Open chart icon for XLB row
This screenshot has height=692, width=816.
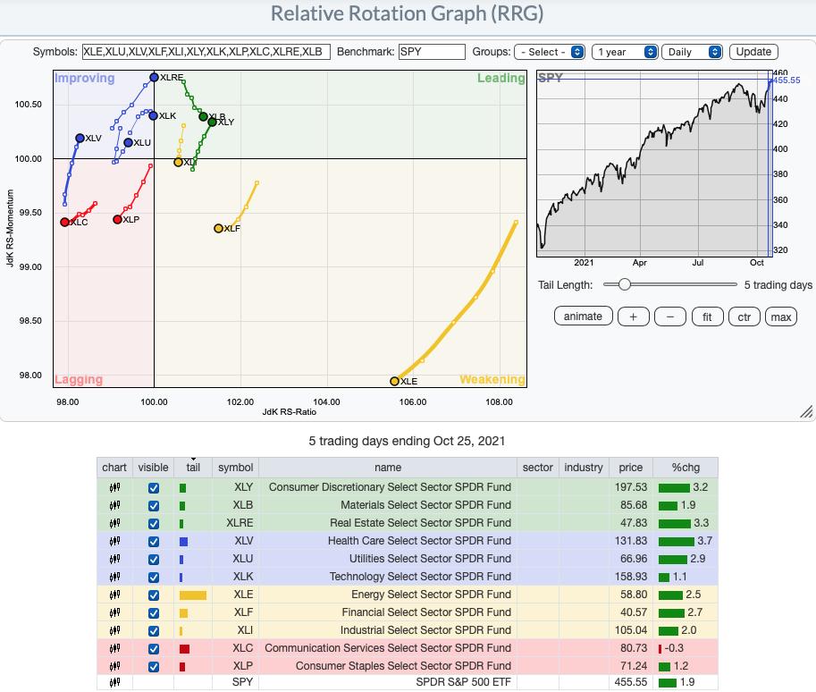pos(114,505)
